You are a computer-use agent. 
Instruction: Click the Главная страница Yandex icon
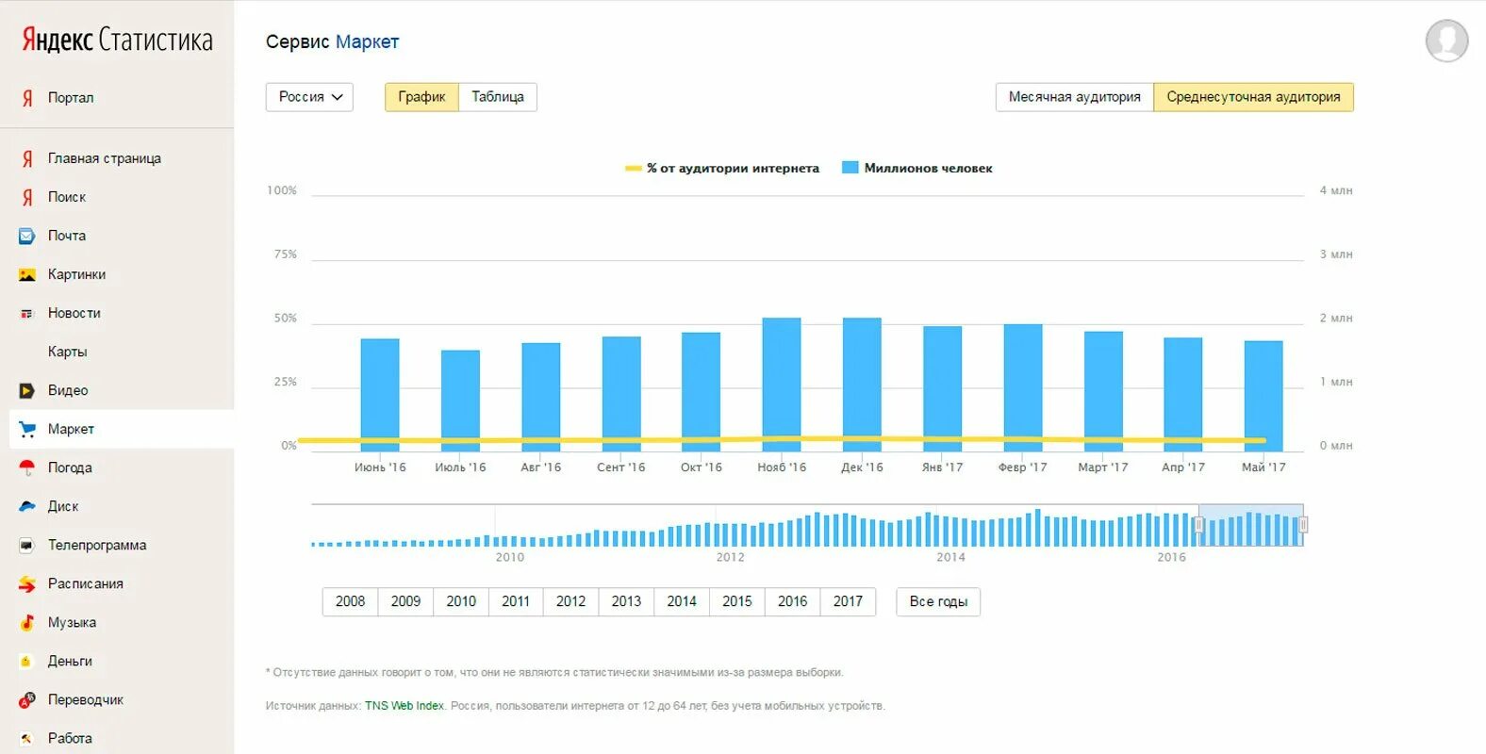[x=27, y=159]
